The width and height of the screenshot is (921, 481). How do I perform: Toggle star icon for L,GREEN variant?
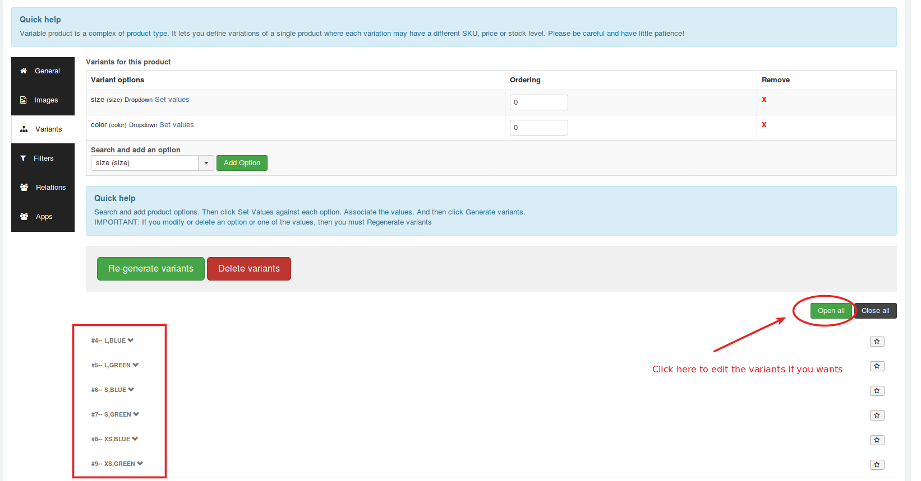(x=877, y=366)
